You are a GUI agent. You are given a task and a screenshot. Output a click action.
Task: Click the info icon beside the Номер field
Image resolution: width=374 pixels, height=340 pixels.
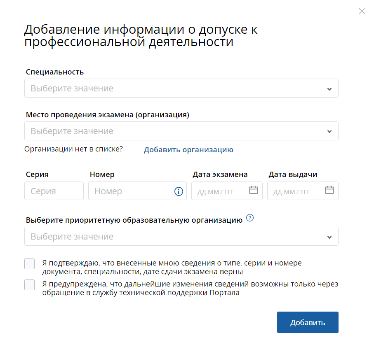point(178,191)
